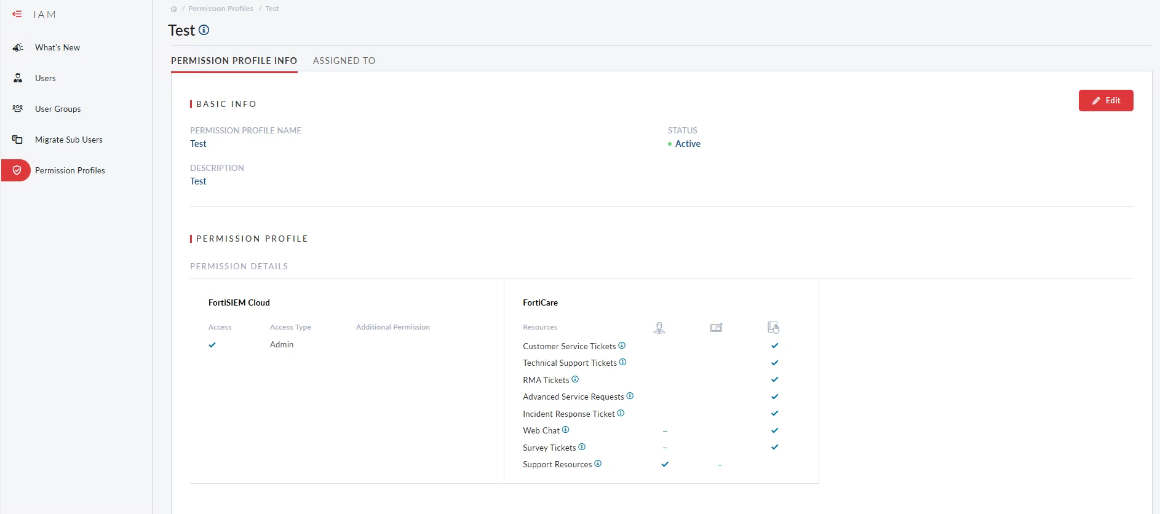The width and height of the screenshot is (1160, 514).
Task: Click the Permission Profiles shield icon
Action: [x=17, y=170]
